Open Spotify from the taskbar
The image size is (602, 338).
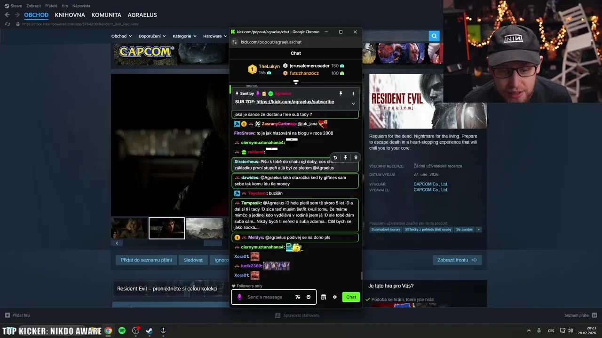click(122, 330)
